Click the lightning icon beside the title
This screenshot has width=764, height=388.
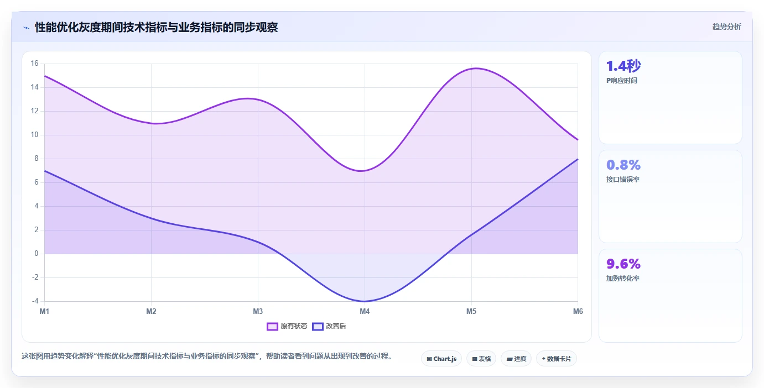click(26, 27)
